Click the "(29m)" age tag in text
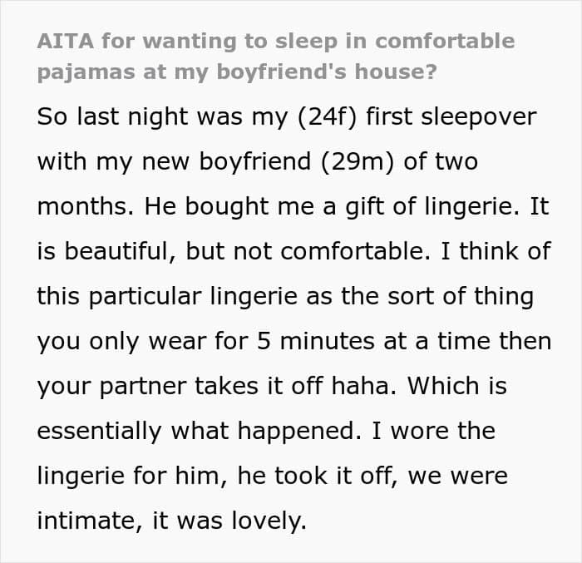Viewport: 582px width, 563px height. click(357, 162)
